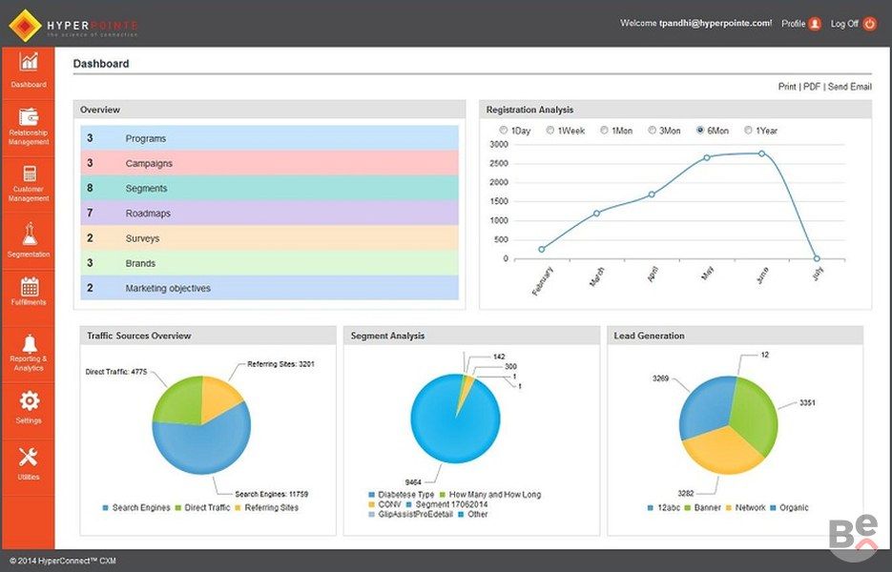
Task: Open the Segmentation flask icon
Action: 29,233
